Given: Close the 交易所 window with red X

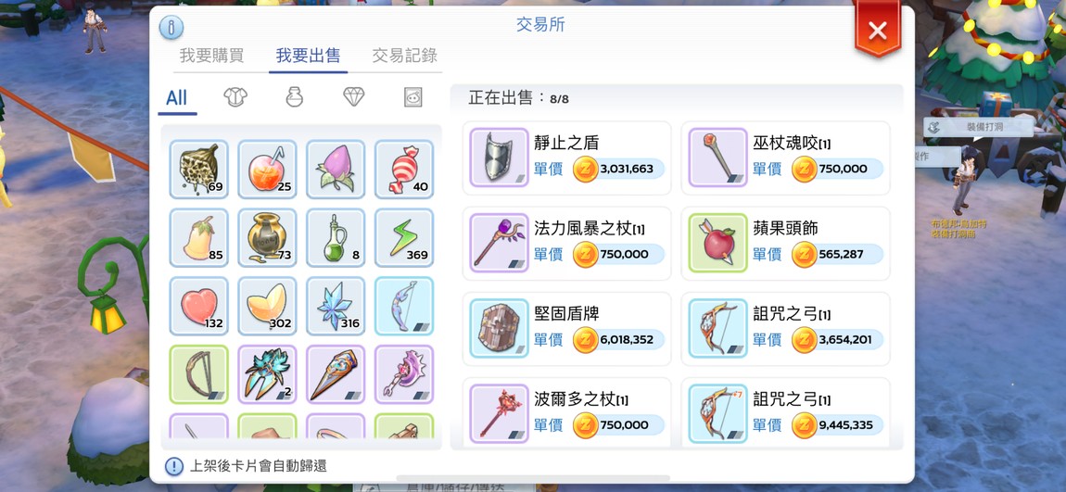Looking at the screenshot, I should coord(878,30).
